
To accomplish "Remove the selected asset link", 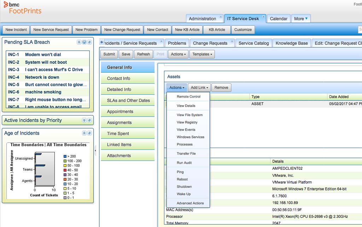I will 221,87.
